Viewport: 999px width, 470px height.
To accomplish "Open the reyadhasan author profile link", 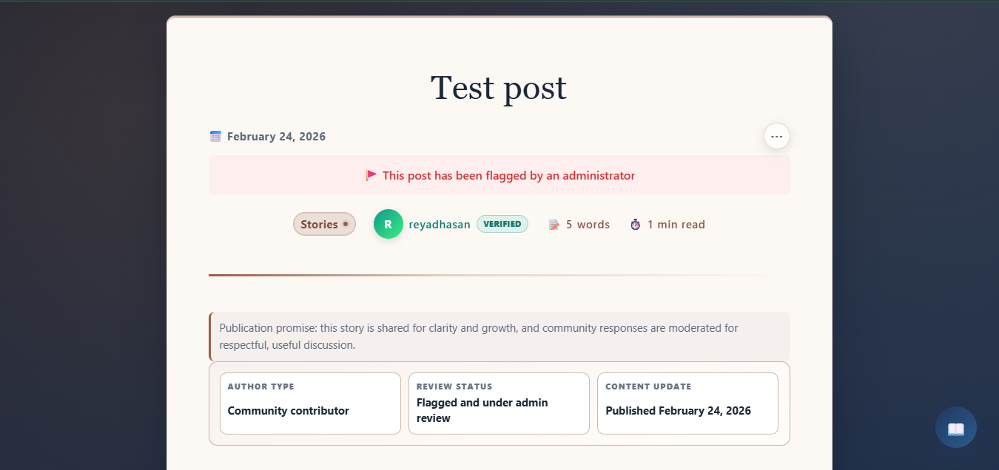I will point(440,225).
